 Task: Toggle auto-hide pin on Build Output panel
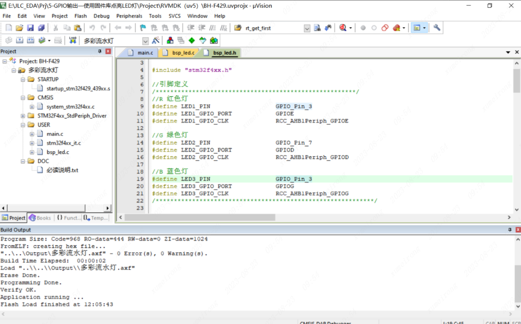(x=509, y=230)
